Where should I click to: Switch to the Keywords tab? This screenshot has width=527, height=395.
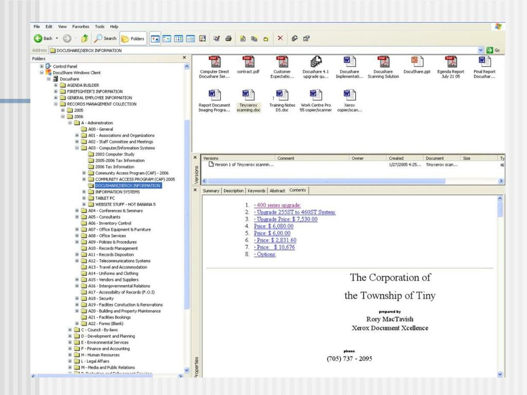tap(256, 191)
